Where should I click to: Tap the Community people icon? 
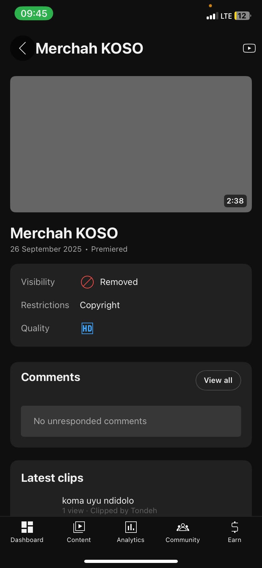point(183,527)
